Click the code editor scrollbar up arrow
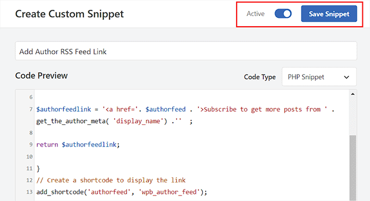This screenshot has width=370, height=201. 353,94
